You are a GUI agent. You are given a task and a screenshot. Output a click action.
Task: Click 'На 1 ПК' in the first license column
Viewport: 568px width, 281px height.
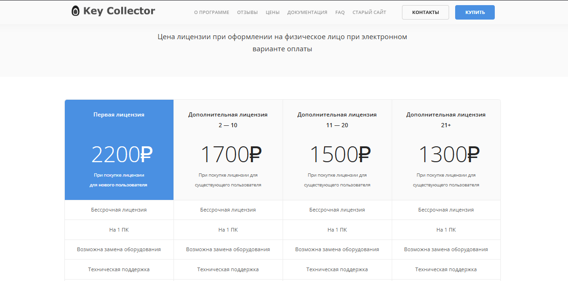(x=119, y=230)
